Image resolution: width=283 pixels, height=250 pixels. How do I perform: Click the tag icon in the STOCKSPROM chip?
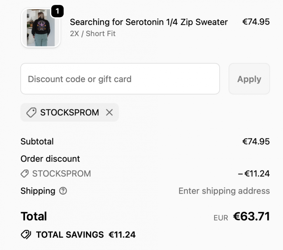click(x=31, y=113)
